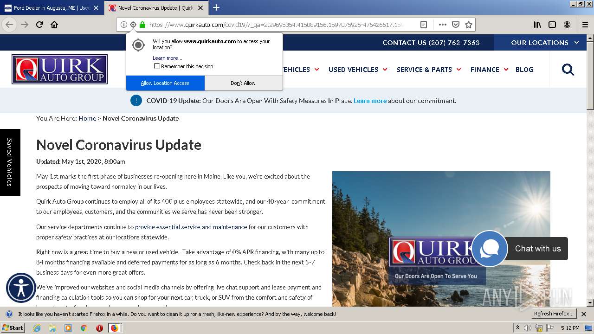Viewport: 594px width, 334px height.
Task: Click Allow Location Access button
Action: click(x=165, y=83)
